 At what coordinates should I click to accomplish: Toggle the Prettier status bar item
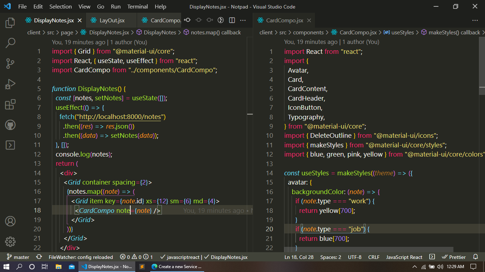[453, 257]
